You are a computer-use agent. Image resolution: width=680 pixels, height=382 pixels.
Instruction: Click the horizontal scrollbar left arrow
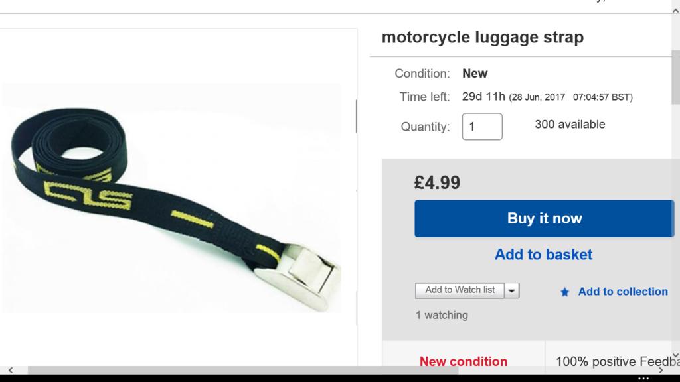[x=11, y=370]
